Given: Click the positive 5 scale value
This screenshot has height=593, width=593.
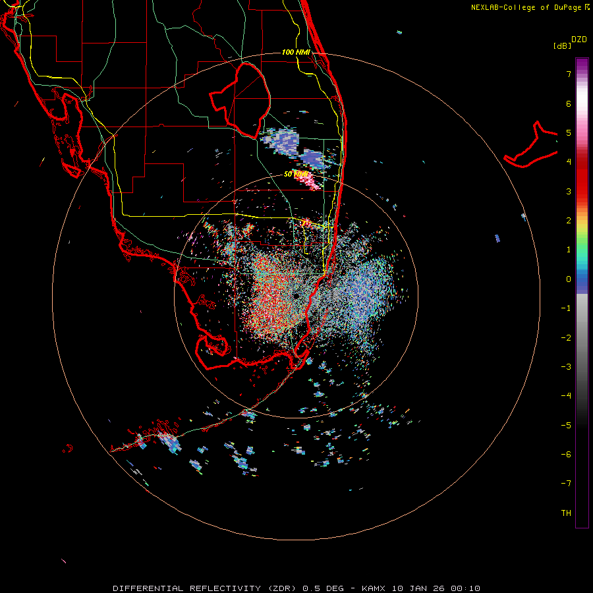Looking at the screenshot, I should click(x=569, y=132).
